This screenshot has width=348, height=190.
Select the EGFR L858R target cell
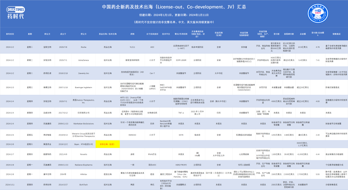tap(181, 60)
